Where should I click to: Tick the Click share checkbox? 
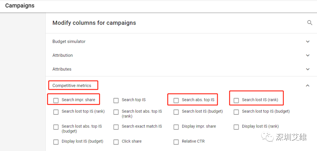tap(116, 142)
